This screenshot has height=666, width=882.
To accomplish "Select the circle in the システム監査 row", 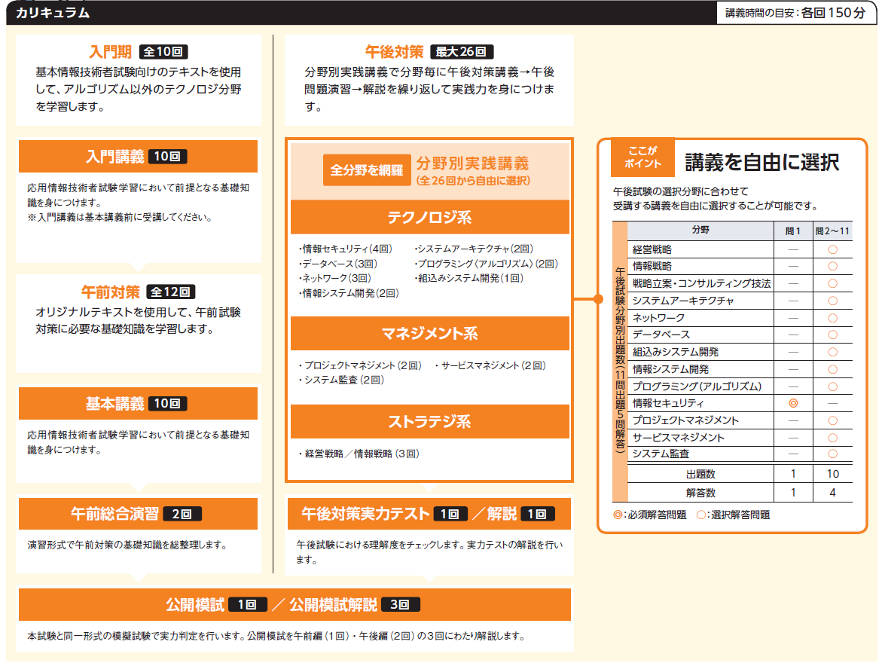I will pos(832,454).
